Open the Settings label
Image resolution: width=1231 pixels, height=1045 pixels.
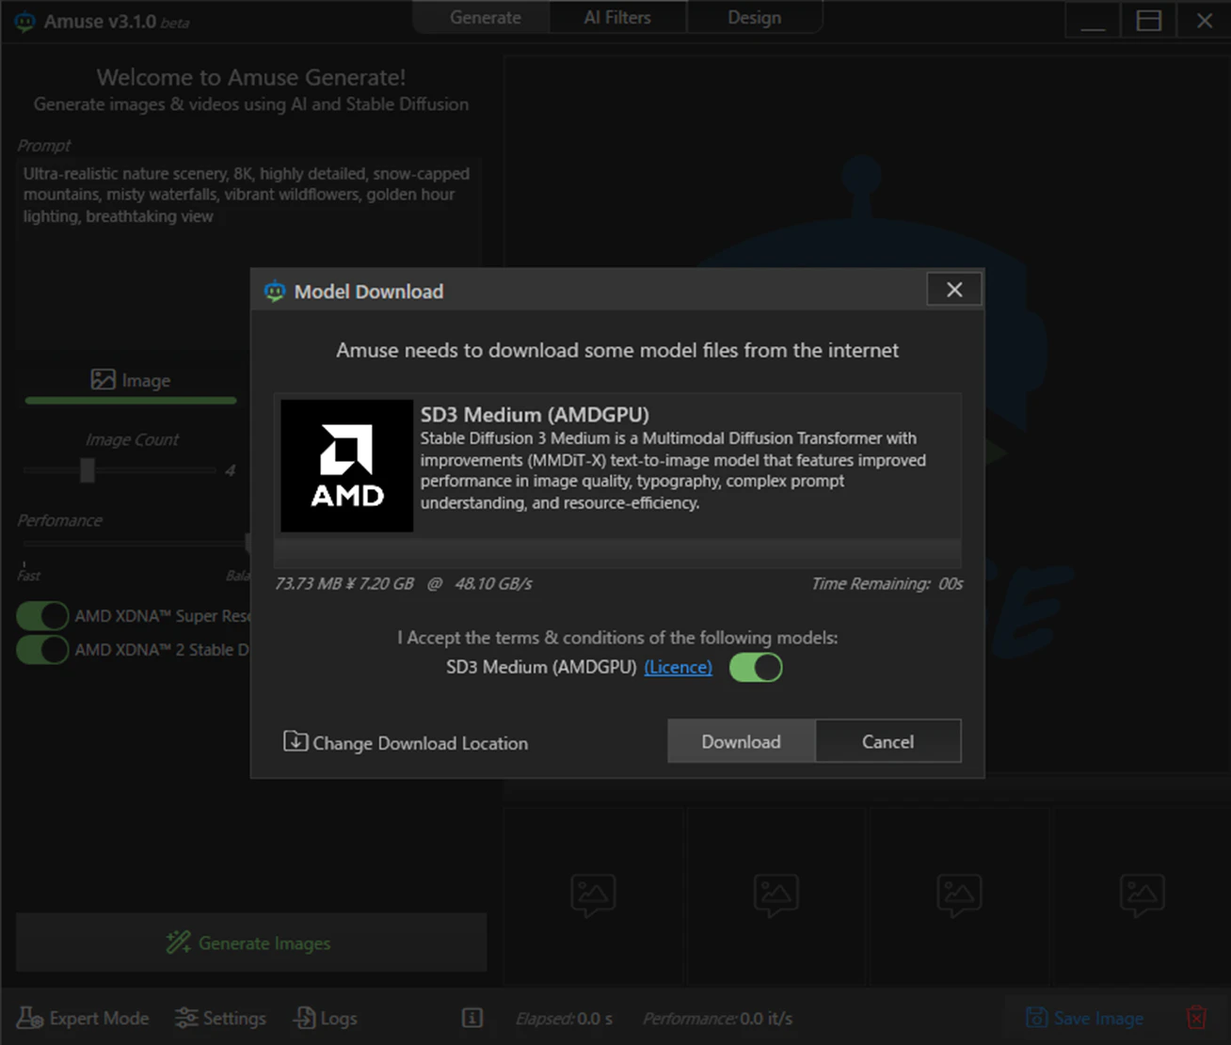[234, 1019]
